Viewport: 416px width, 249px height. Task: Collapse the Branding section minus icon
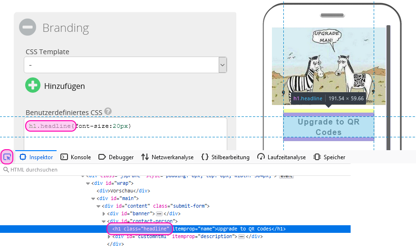point(28,27)
